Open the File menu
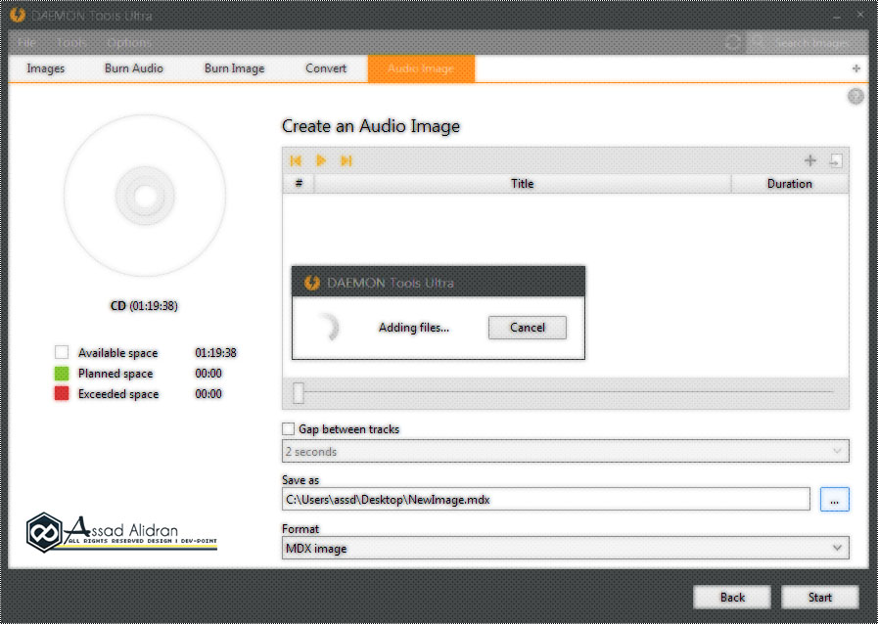 tap(26, 42)
